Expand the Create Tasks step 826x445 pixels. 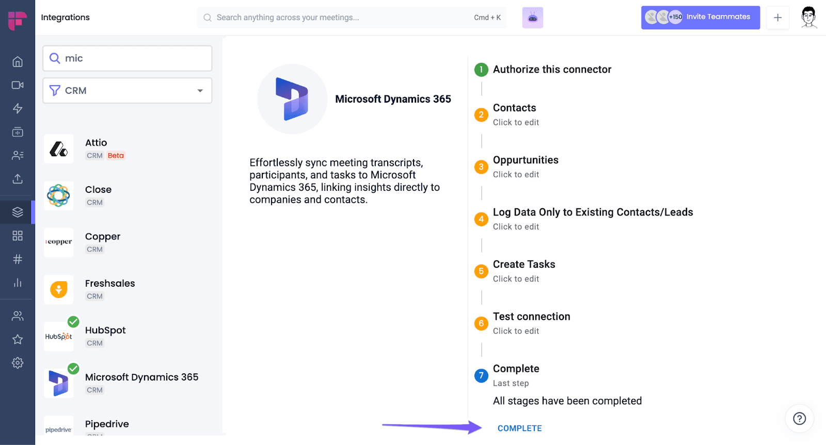(524, 271)
